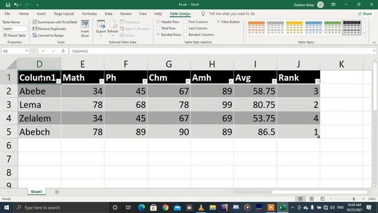Toggle the Banded Rows checkbox

coord(158,34)
